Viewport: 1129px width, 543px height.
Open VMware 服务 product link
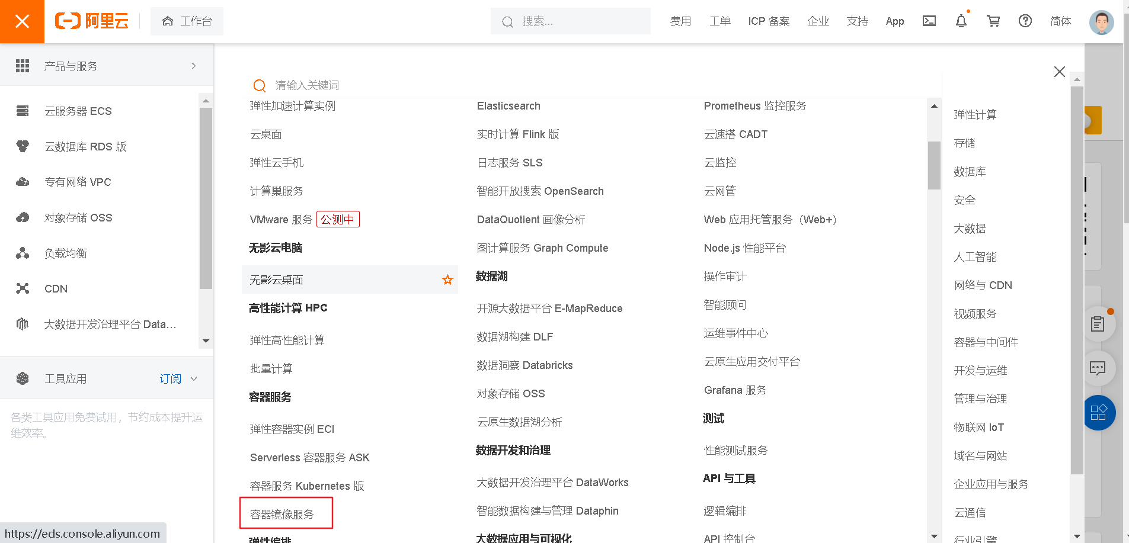(x=282, y=219)
